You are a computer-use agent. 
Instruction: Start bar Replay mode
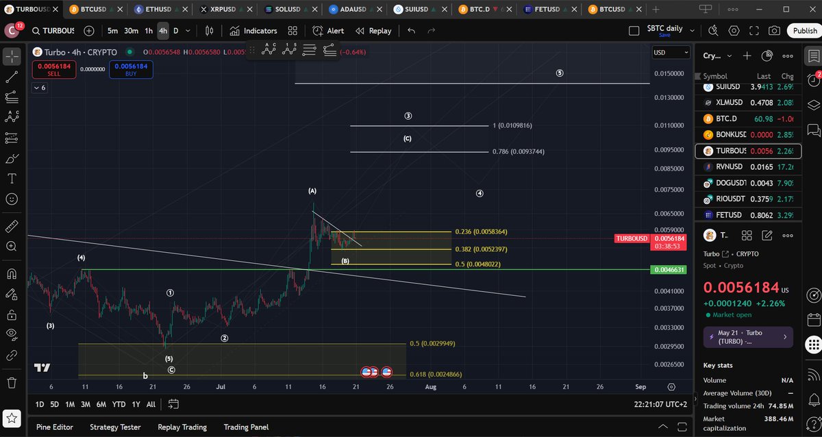[x=373, y=31]
